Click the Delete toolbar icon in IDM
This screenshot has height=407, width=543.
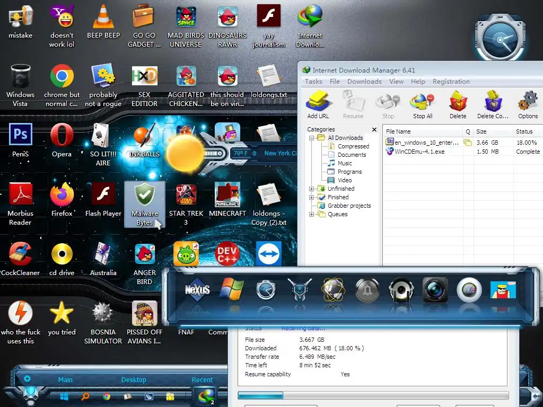coord(458,105)
